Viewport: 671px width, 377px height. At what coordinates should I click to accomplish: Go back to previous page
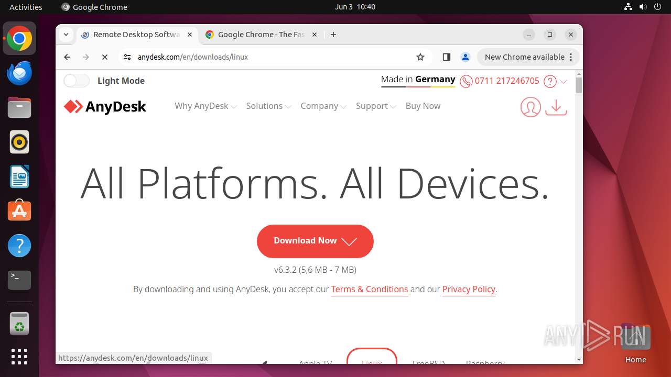(x=67, y=57)
